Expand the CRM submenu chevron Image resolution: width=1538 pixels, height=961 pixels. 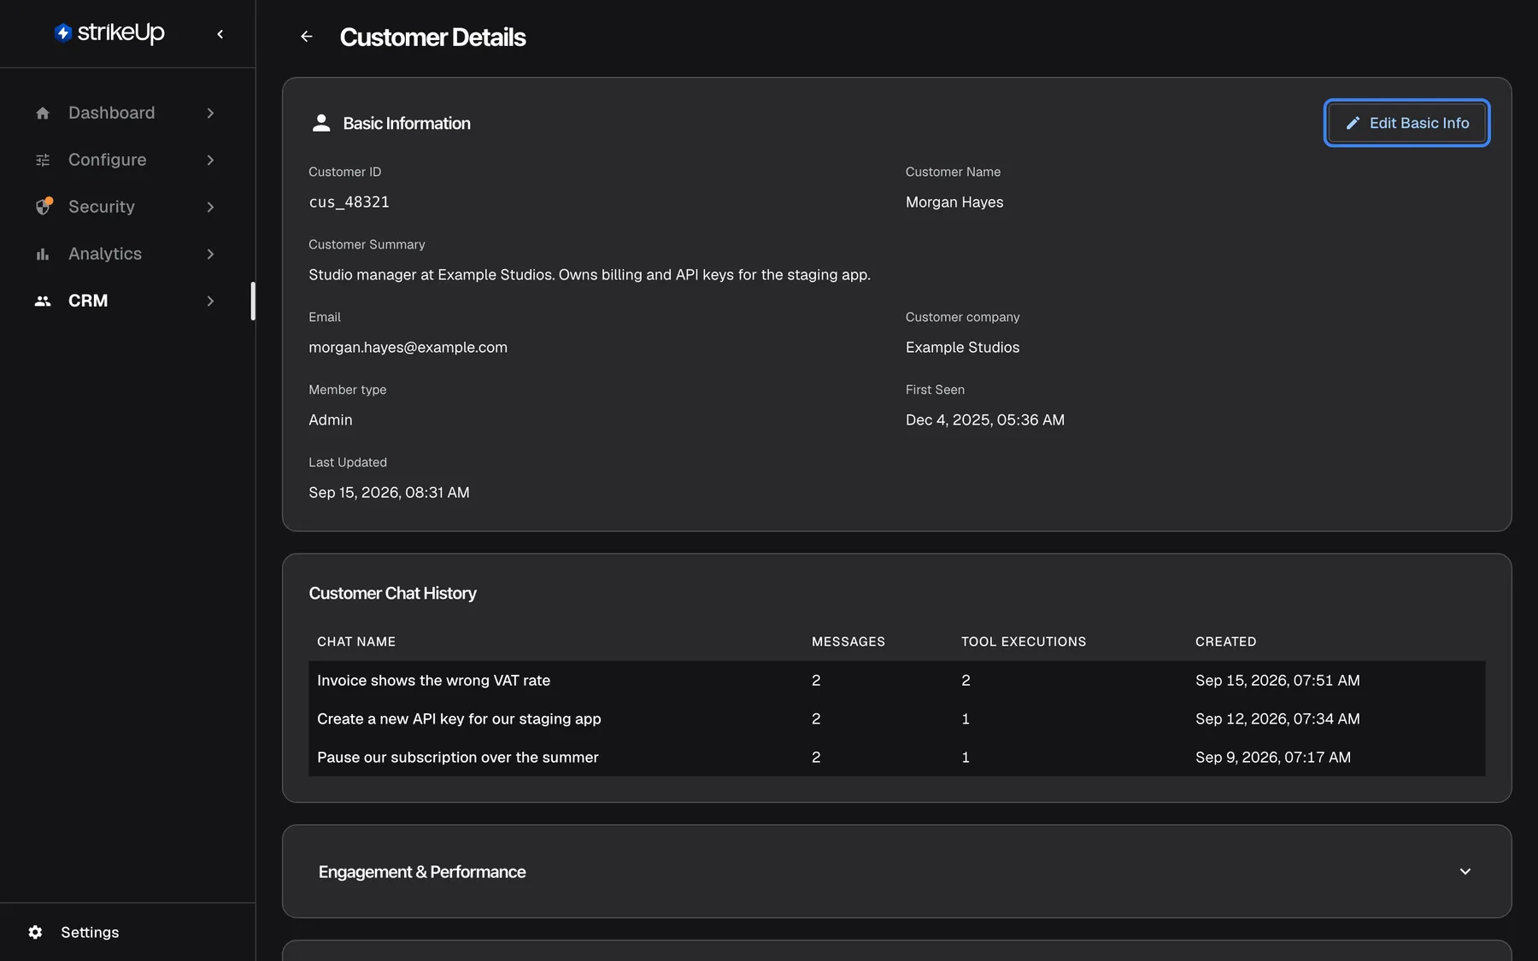coord(210,301)
